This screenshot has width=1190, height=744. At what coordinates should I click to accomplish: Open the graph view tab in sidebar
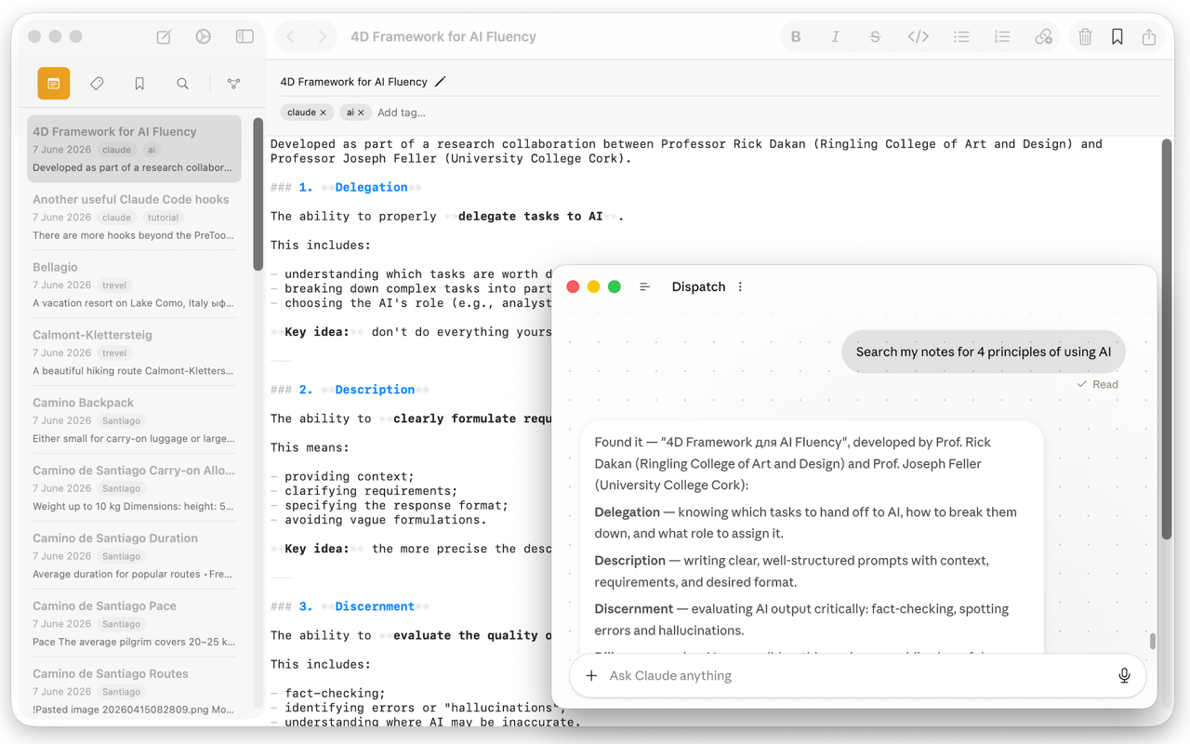tap(233, 84)
